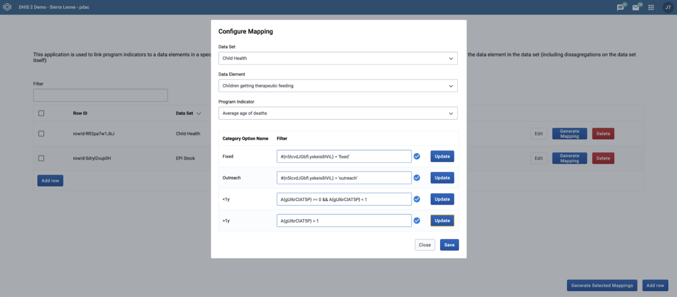Expand the Data Set dropdown showing Child Health
The width and height of the screenshot is (677, 297).
click(338, 58)
